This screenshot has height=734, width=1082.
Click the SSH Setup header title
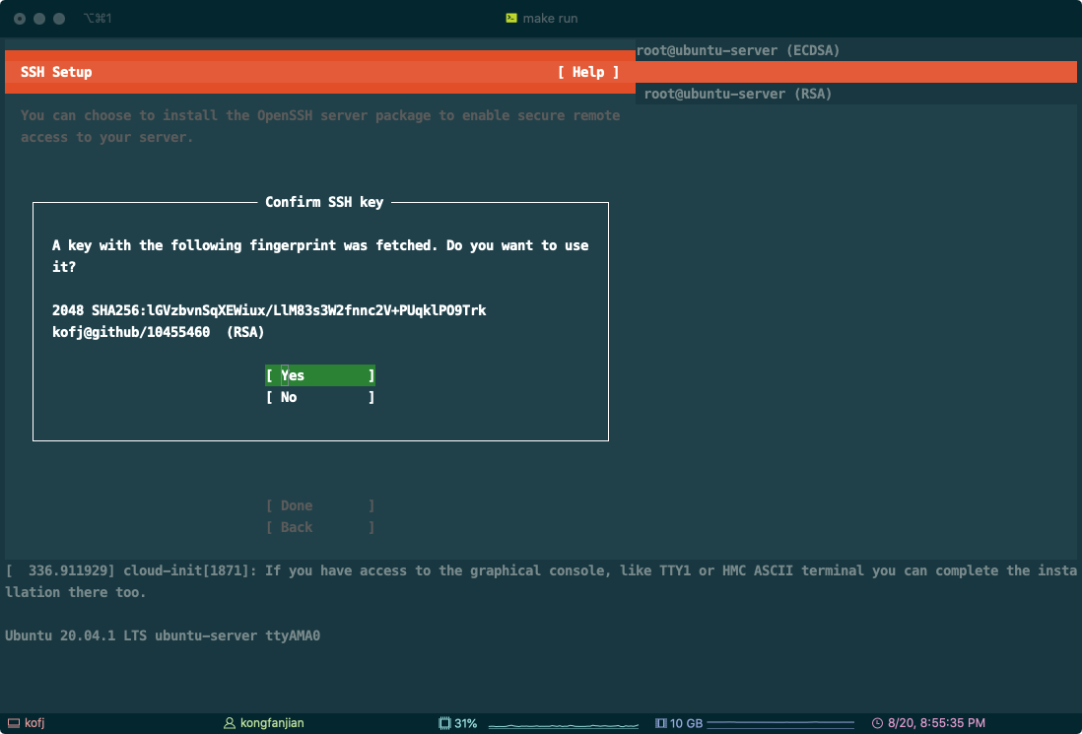pyautogui.click(x=56, y=72)
